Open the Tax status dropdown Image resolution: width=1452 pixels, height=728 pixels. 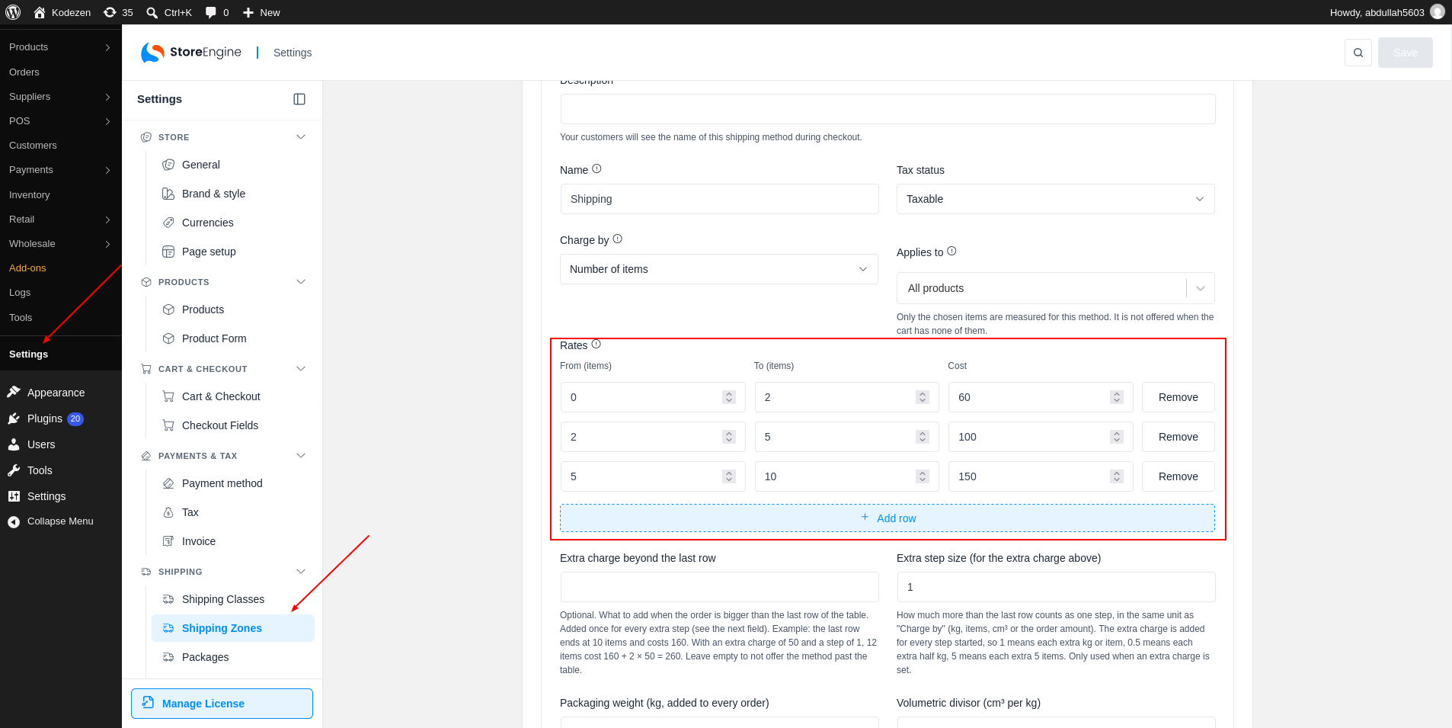coord(1055,199)
